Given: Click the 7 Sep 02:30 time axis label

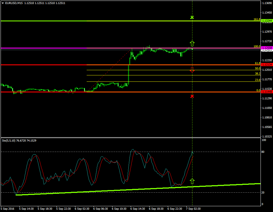Looking at the screenshot, I should 193,209.
